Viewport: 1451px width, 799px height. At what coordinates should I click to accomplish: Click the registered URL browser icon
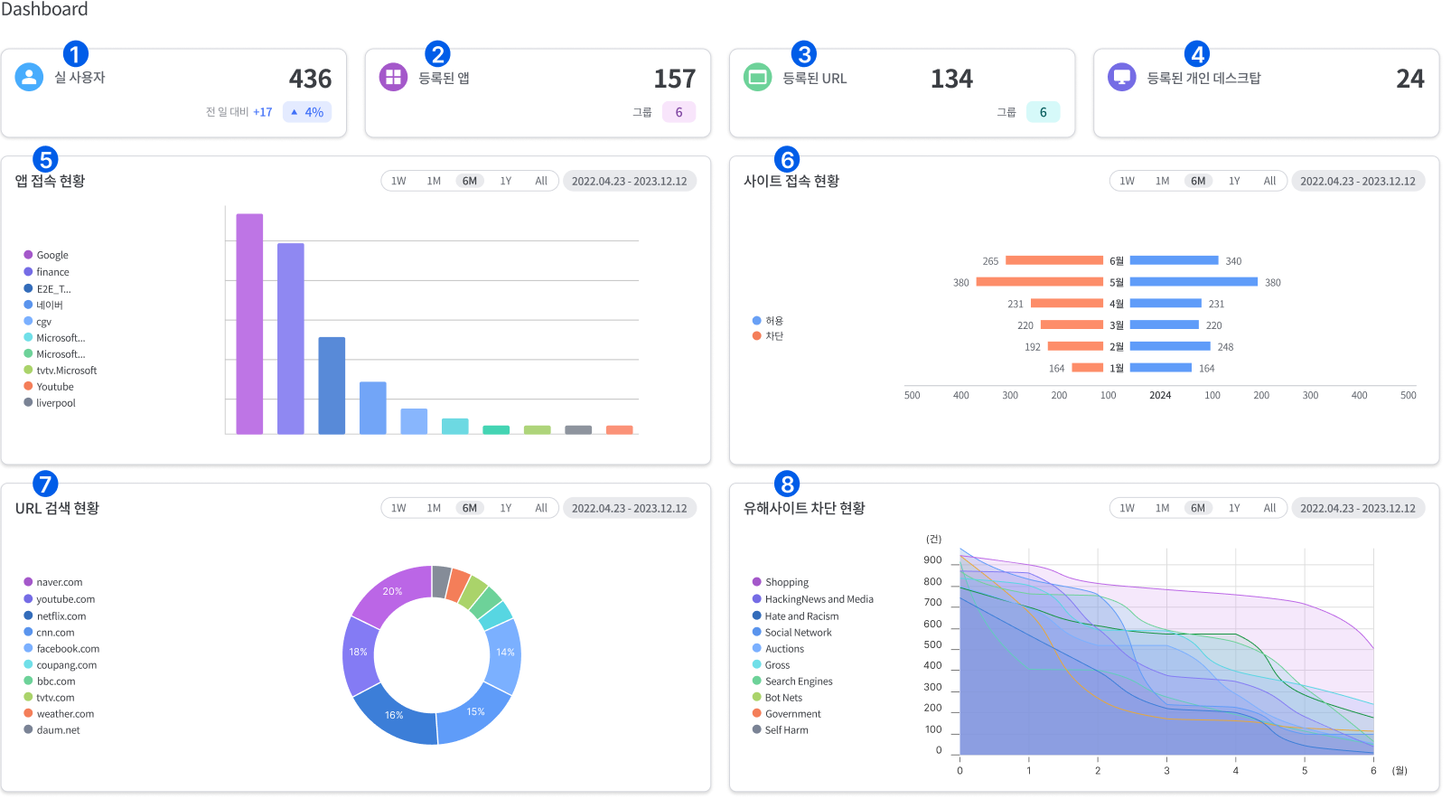tap(757, 77)
